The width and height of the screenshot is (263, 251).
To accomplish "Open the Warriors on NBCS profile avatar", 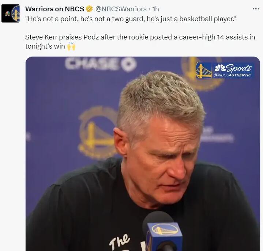I will click(x=11, y=14).
